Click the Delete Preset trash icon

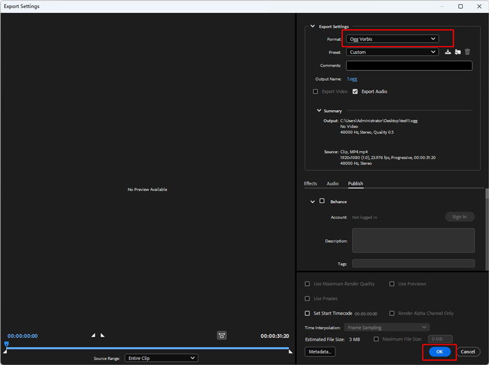coord(468,52)
